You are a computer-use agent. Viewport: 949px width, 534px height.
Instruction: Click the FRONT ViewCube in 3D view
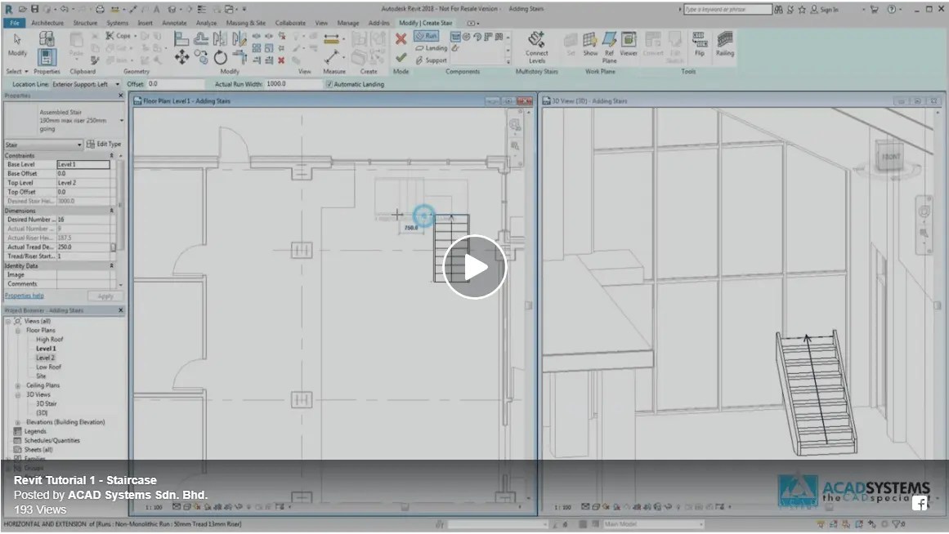(889, 157)
